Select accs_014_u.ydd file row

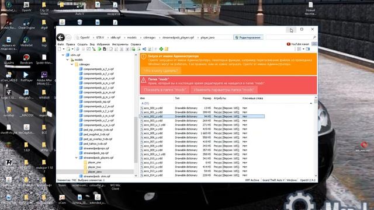click(x=202, y=175)
